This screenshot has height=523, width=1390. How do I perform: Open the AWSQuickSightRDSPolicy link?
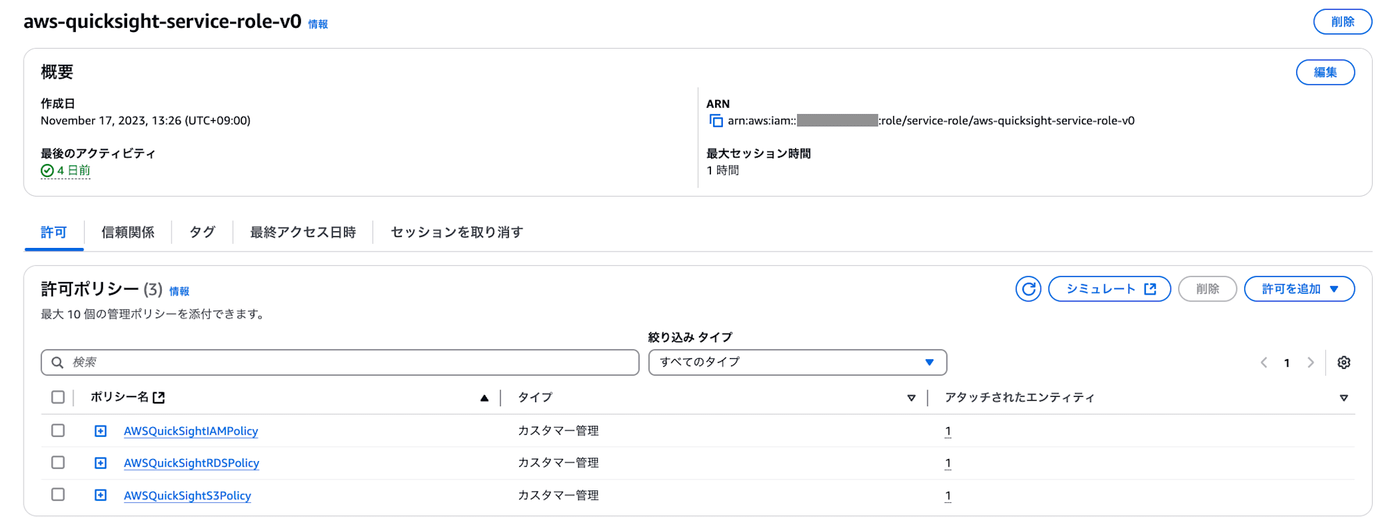192,463
